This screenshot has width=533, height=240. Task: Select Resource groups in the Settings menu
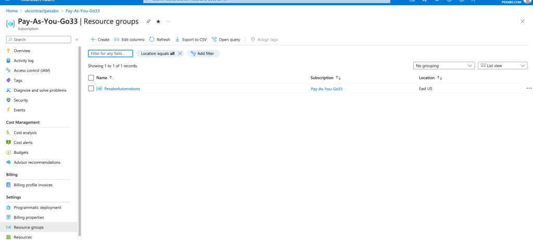tap(39, 227)
